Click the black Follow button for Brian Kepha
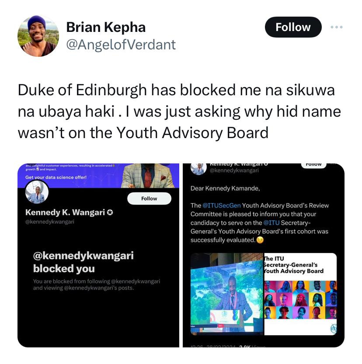The height and width of the screenshot is (364, 362). 293,27
